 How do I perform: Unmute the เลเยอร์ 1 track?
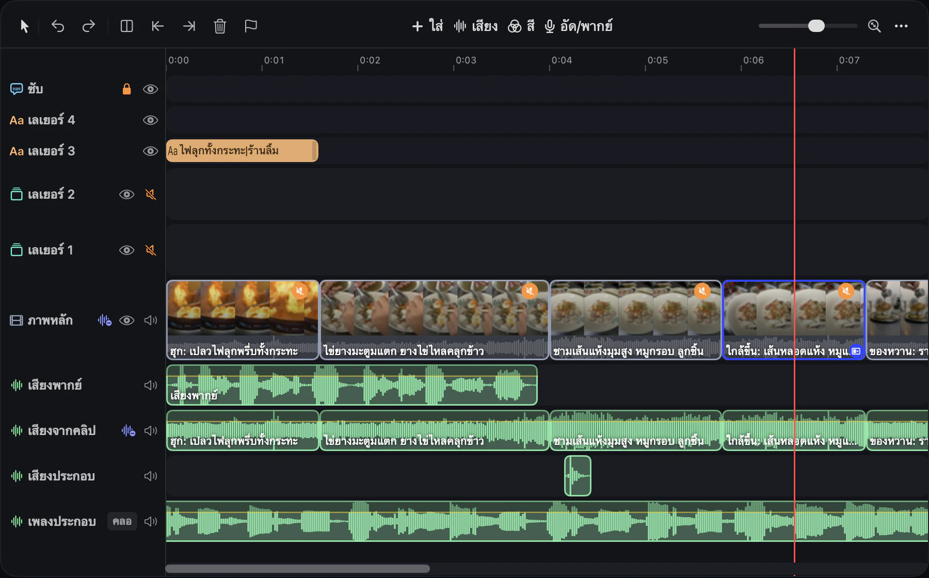click(x=150, y=250)
